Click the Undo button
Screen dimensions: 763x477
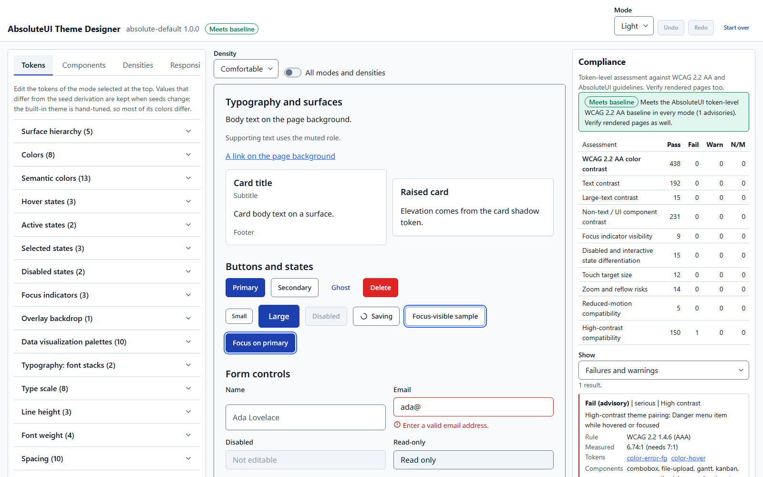click(670, 28)
